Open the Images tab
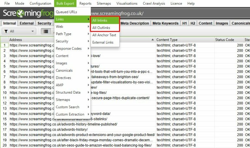This screenshot has width=250, height=148. click(222, 23)
